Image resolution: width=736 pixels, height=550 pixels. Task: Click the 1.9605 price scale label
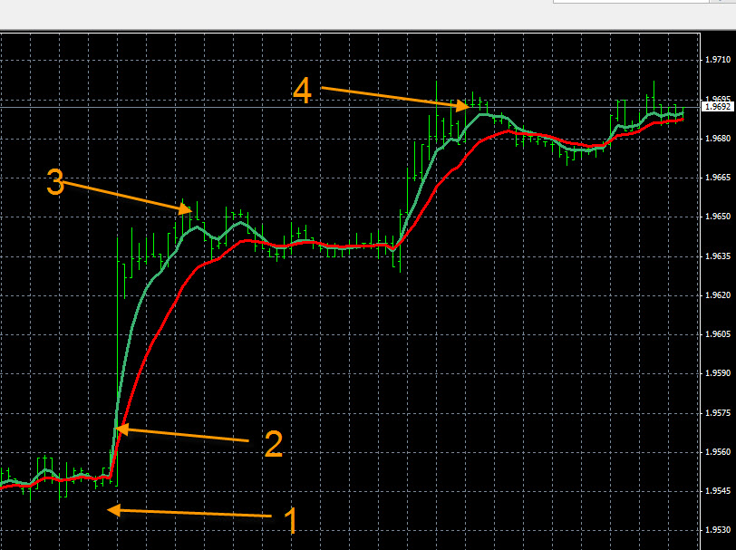718,334
